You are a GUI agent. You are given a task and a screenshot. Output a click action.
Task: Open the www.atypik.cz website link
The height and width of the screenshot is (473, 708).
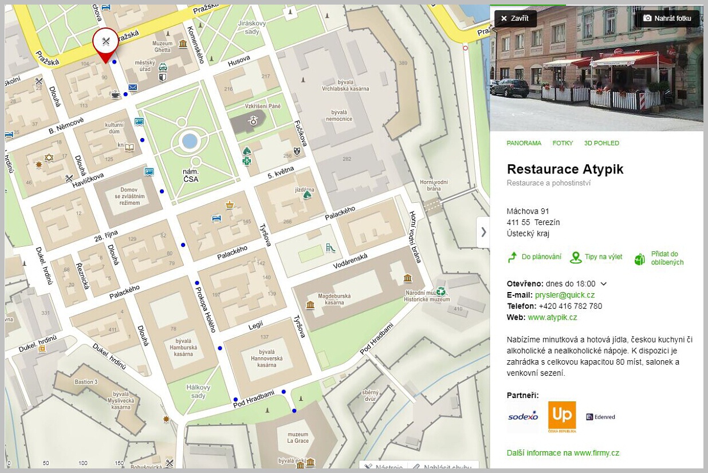pyautogui.click(x=552, y=317)
